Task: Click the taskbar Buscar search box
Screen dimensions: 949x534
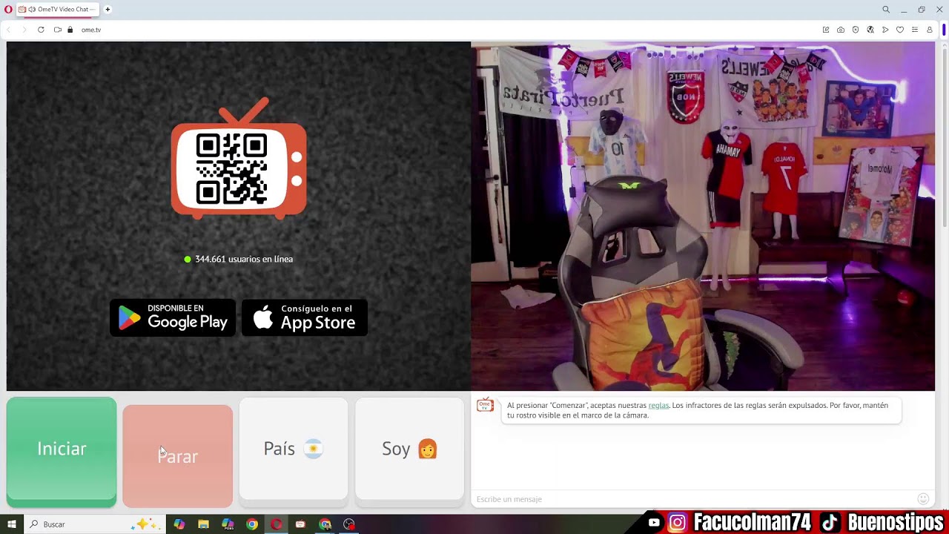Action: pyautogui.click(x=94, y=524)
